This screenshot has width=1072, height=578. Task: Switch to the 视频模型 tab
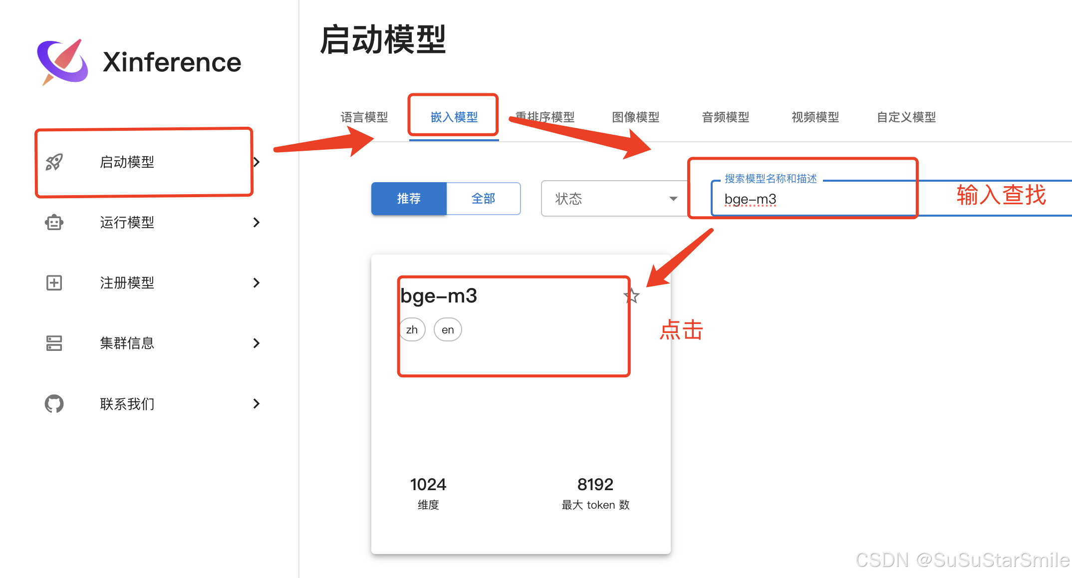pyautogui.click(x=815, y=117)
